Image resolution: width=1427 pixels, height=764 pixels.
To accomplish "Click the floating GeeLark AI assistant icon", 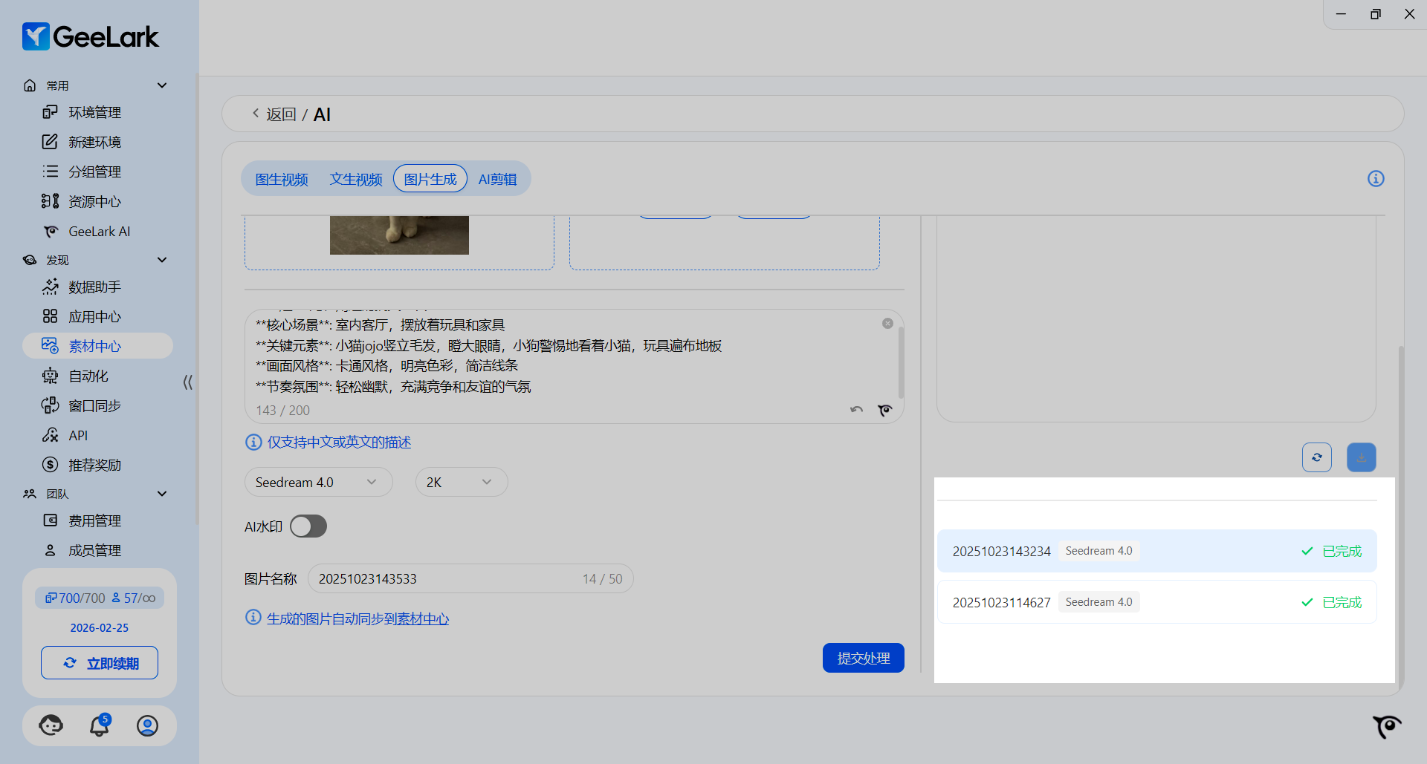I will (1386, 726).
